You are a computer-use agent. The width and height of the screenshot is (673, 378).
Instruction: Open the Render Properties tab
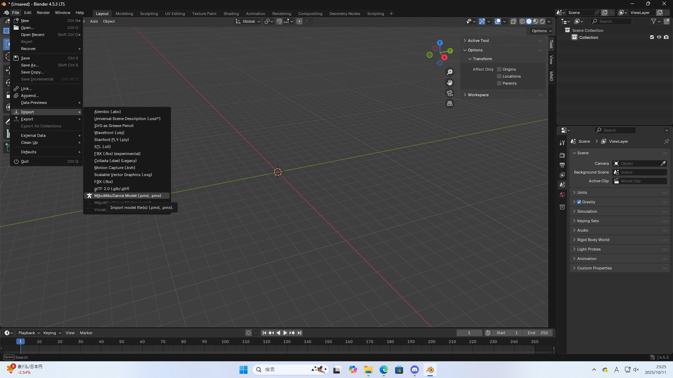[562, 155]
